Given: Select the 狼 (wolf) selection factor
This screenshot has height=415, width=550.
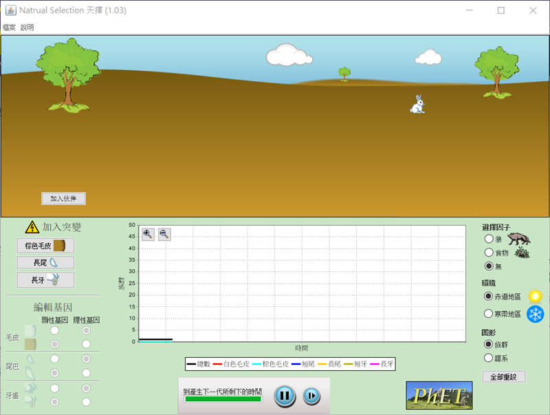Looking at the screenshot, I should point(489,239).
